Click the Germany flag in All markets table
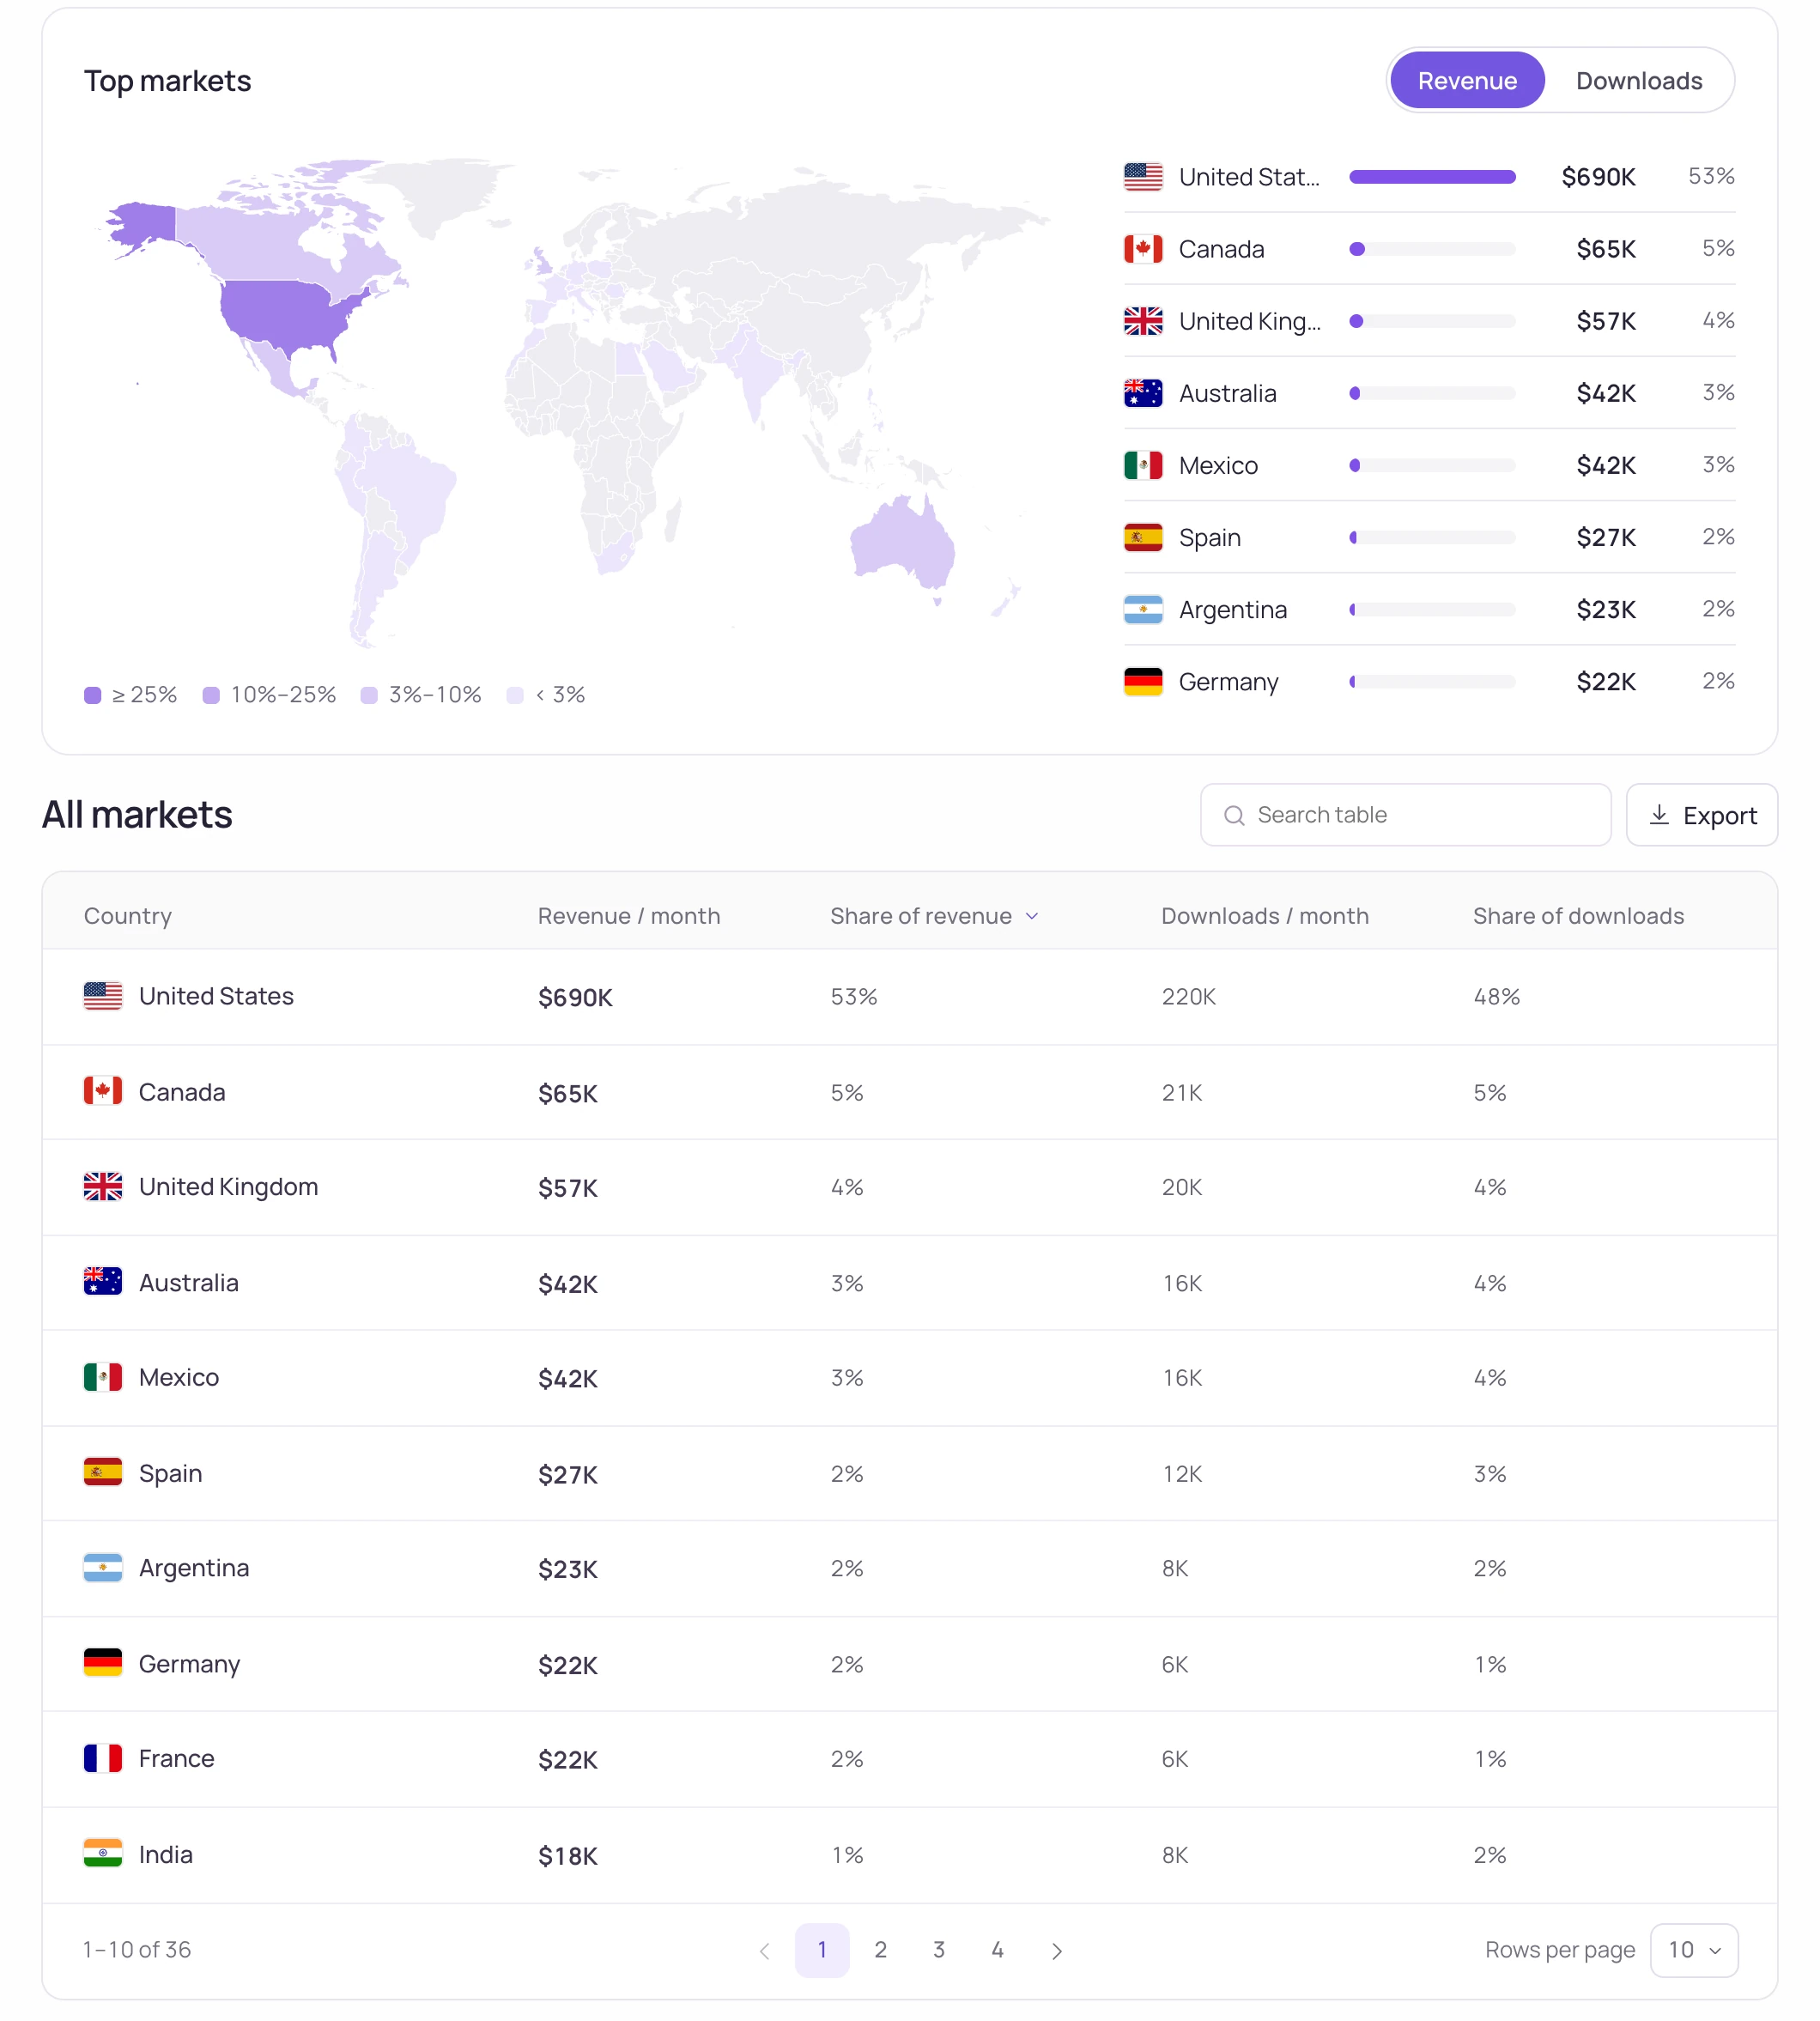The height and width of the screenshot is (2021, 1820). coord(103,1663)
